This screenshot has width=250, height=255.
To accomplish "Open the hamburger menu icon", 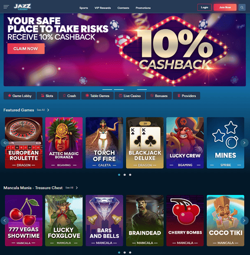I will coord(6,7).
